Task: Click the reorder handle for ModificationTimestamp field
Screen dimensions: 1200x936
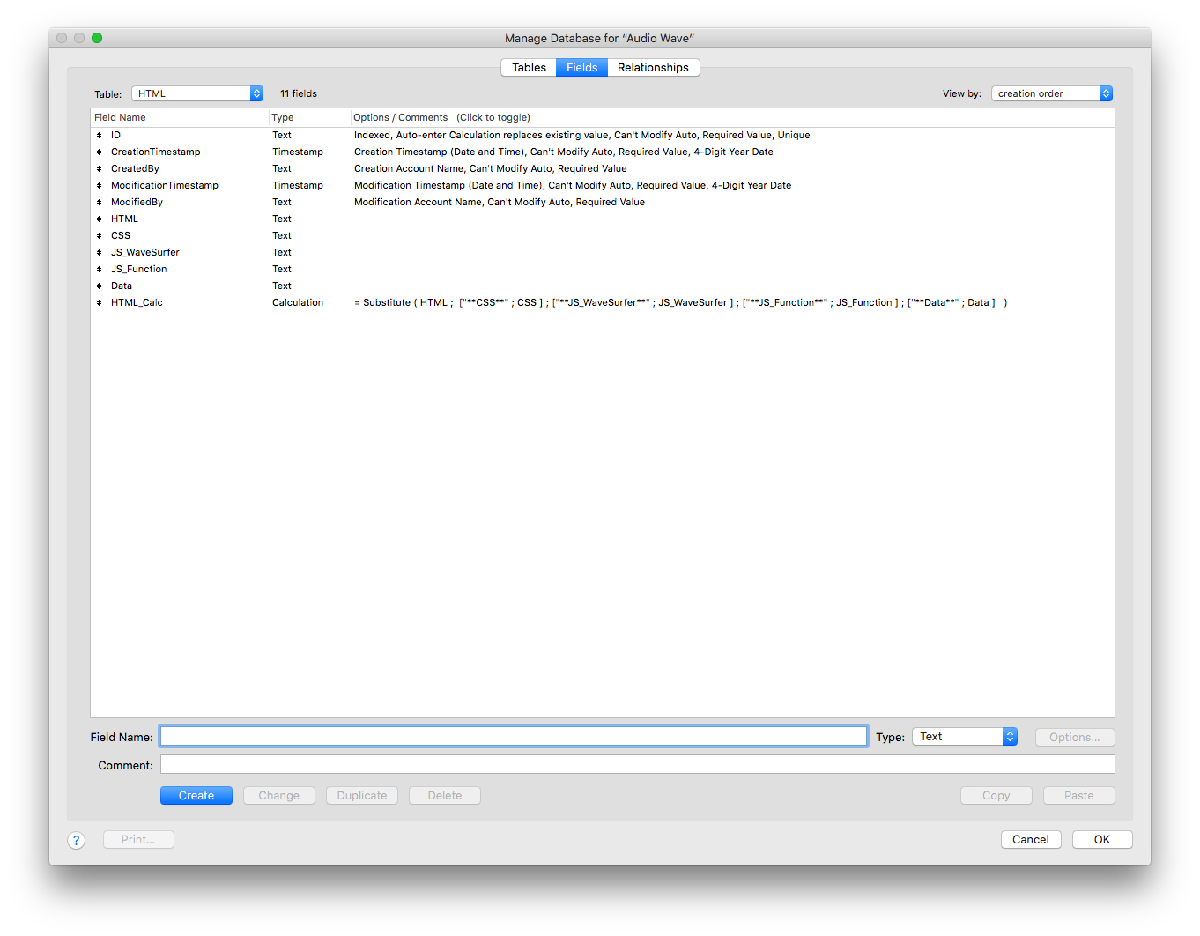Action: [100, 185]
